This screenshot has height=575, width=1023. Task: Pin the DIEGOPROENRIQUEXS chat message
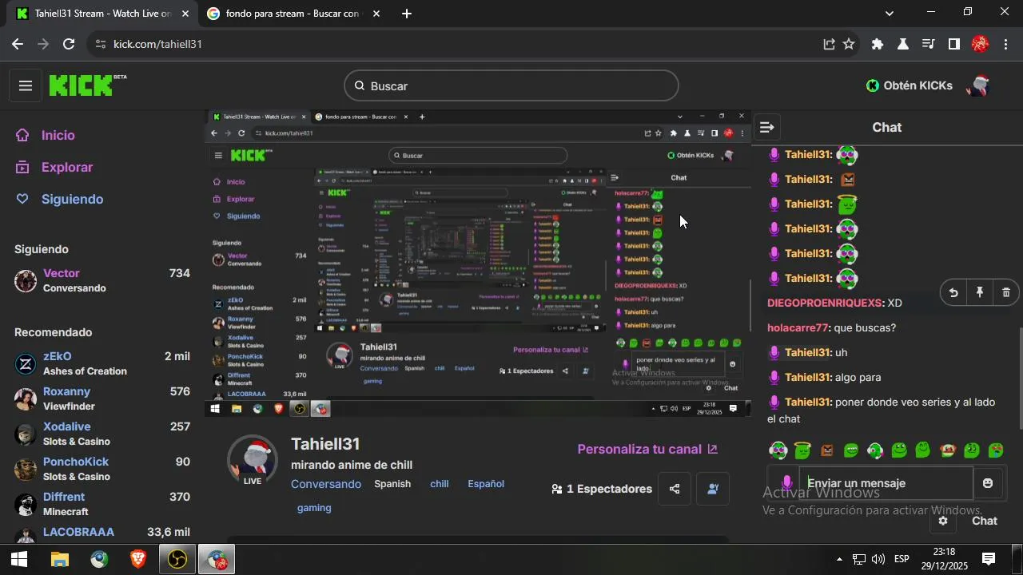tap(980, 292)
